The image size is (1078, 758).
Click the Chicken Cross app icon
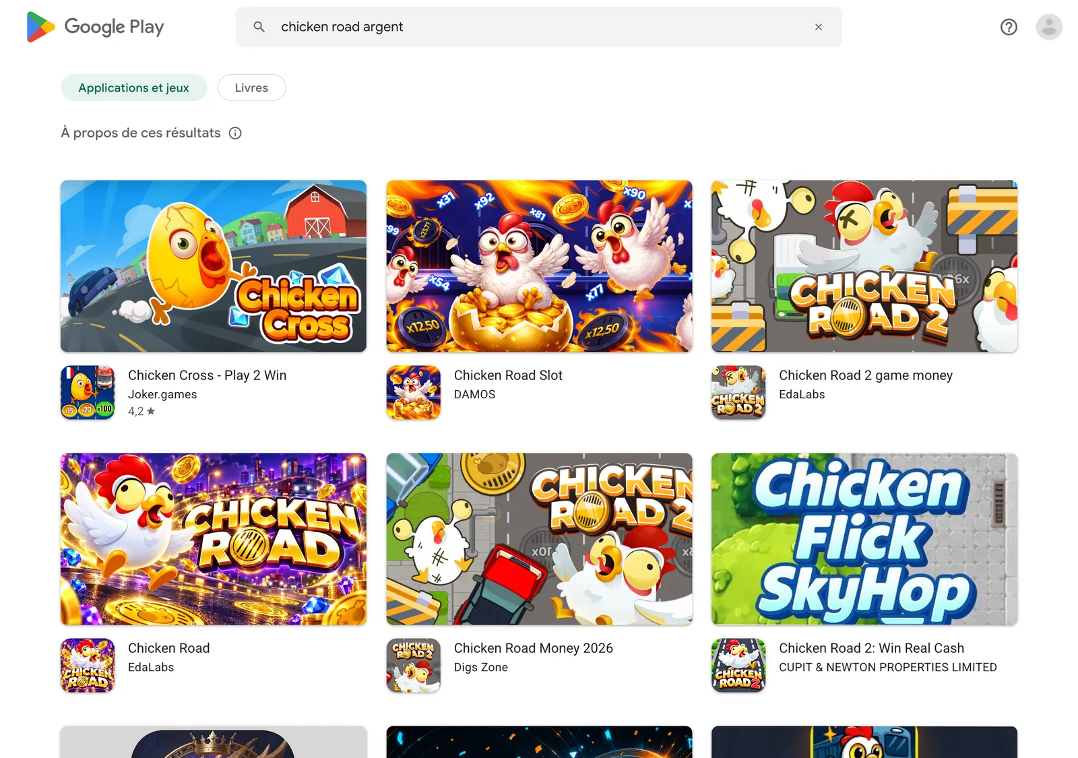88,393
